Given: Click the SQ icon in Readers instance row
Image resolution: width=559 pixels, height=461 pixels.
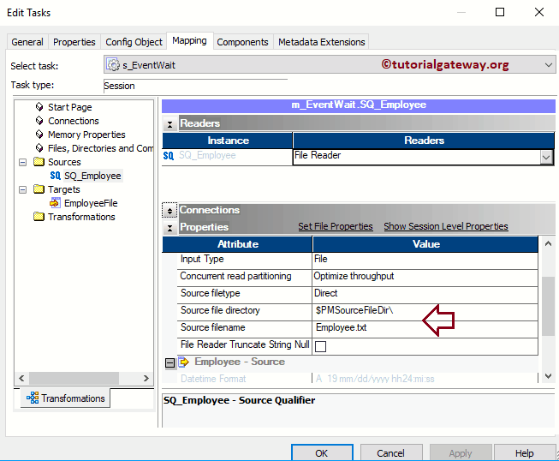Looking at the screenshot, I should coord(169,156).
